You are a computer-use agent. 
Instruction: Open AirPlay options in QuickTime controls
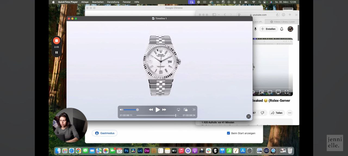179,110
